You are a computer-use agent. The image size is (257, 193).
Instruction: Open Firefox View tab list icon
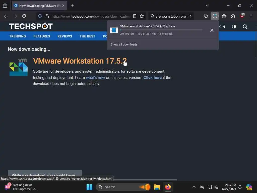[5, 6]
